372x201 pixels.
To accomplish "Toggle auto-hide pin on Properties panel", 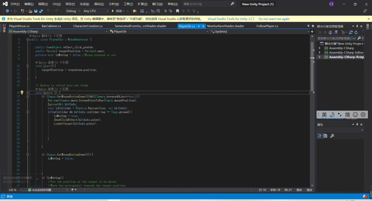I will click(357, 124).
